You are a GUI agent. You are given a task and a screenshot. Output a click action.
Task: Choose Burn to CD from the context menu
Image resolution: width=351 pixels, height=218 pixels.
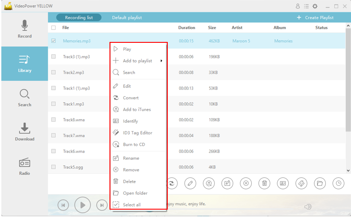[x=134, y=144]
